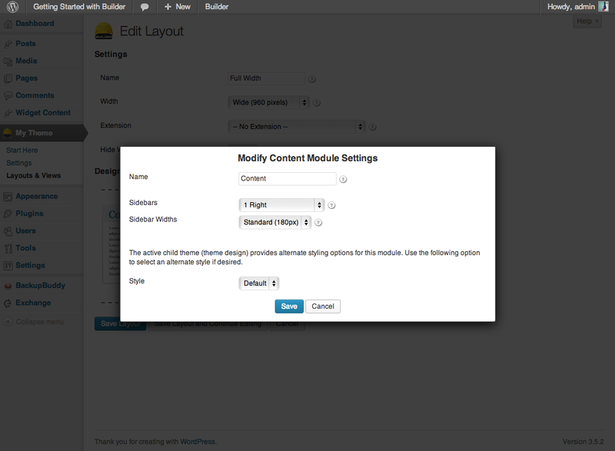Click the Exchange icon in sidebar

tap(8, 303)
